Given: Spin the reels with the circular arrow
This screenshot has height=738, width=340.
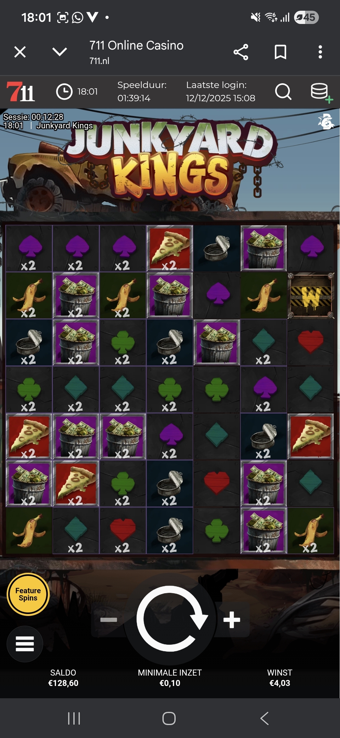Looking at the screenshot, I should (170, 618).
